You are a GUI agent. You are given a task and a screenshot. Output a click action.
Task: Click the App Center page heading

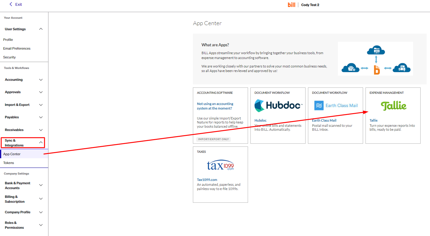tap(207, 23)
